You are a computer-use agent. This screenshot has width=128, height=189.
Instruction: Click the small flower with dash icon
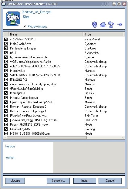point(119,25)
